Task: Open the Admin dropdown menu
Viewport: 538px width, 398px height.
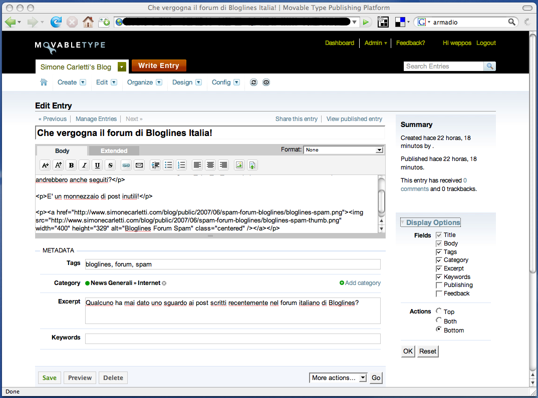Action: click(x=376, y=43)
